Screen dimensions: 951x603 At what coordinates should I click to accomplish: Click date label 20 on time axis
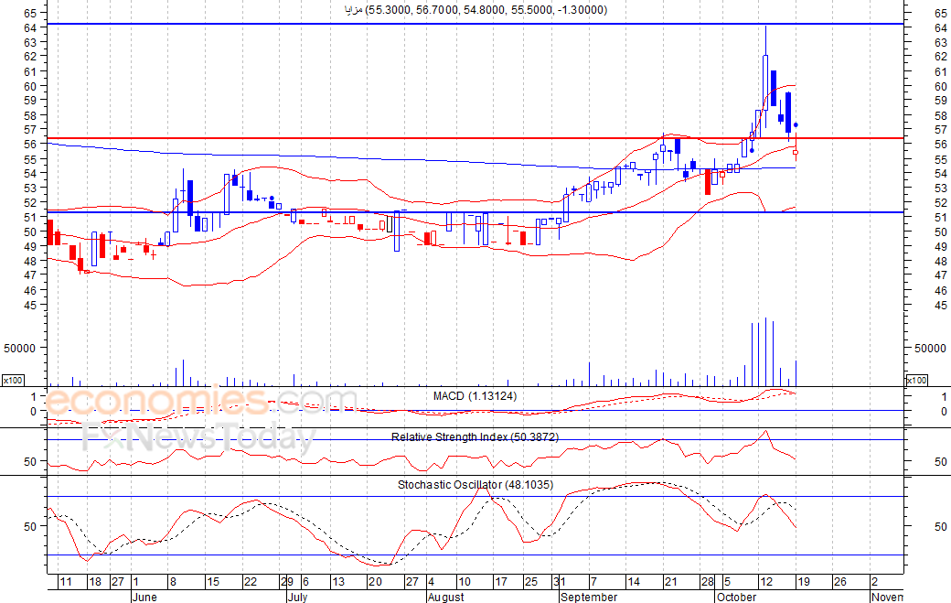(x=376, y=582)
